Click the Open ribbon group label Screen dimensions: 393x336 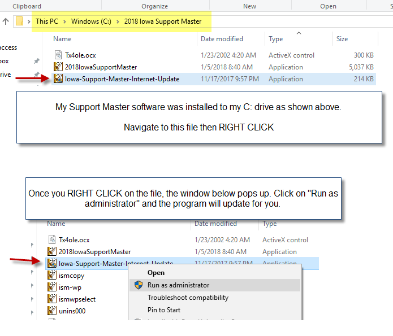[328, 6]
